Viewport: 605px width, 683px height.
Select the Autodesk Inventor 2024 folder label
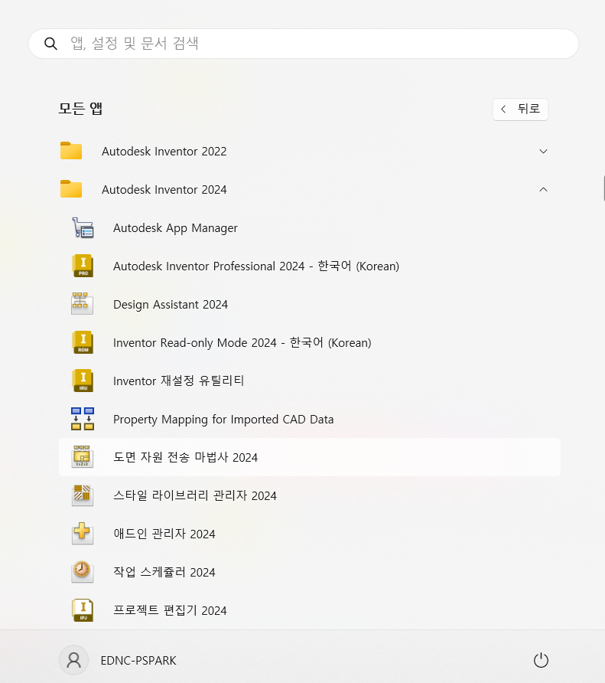164,189
